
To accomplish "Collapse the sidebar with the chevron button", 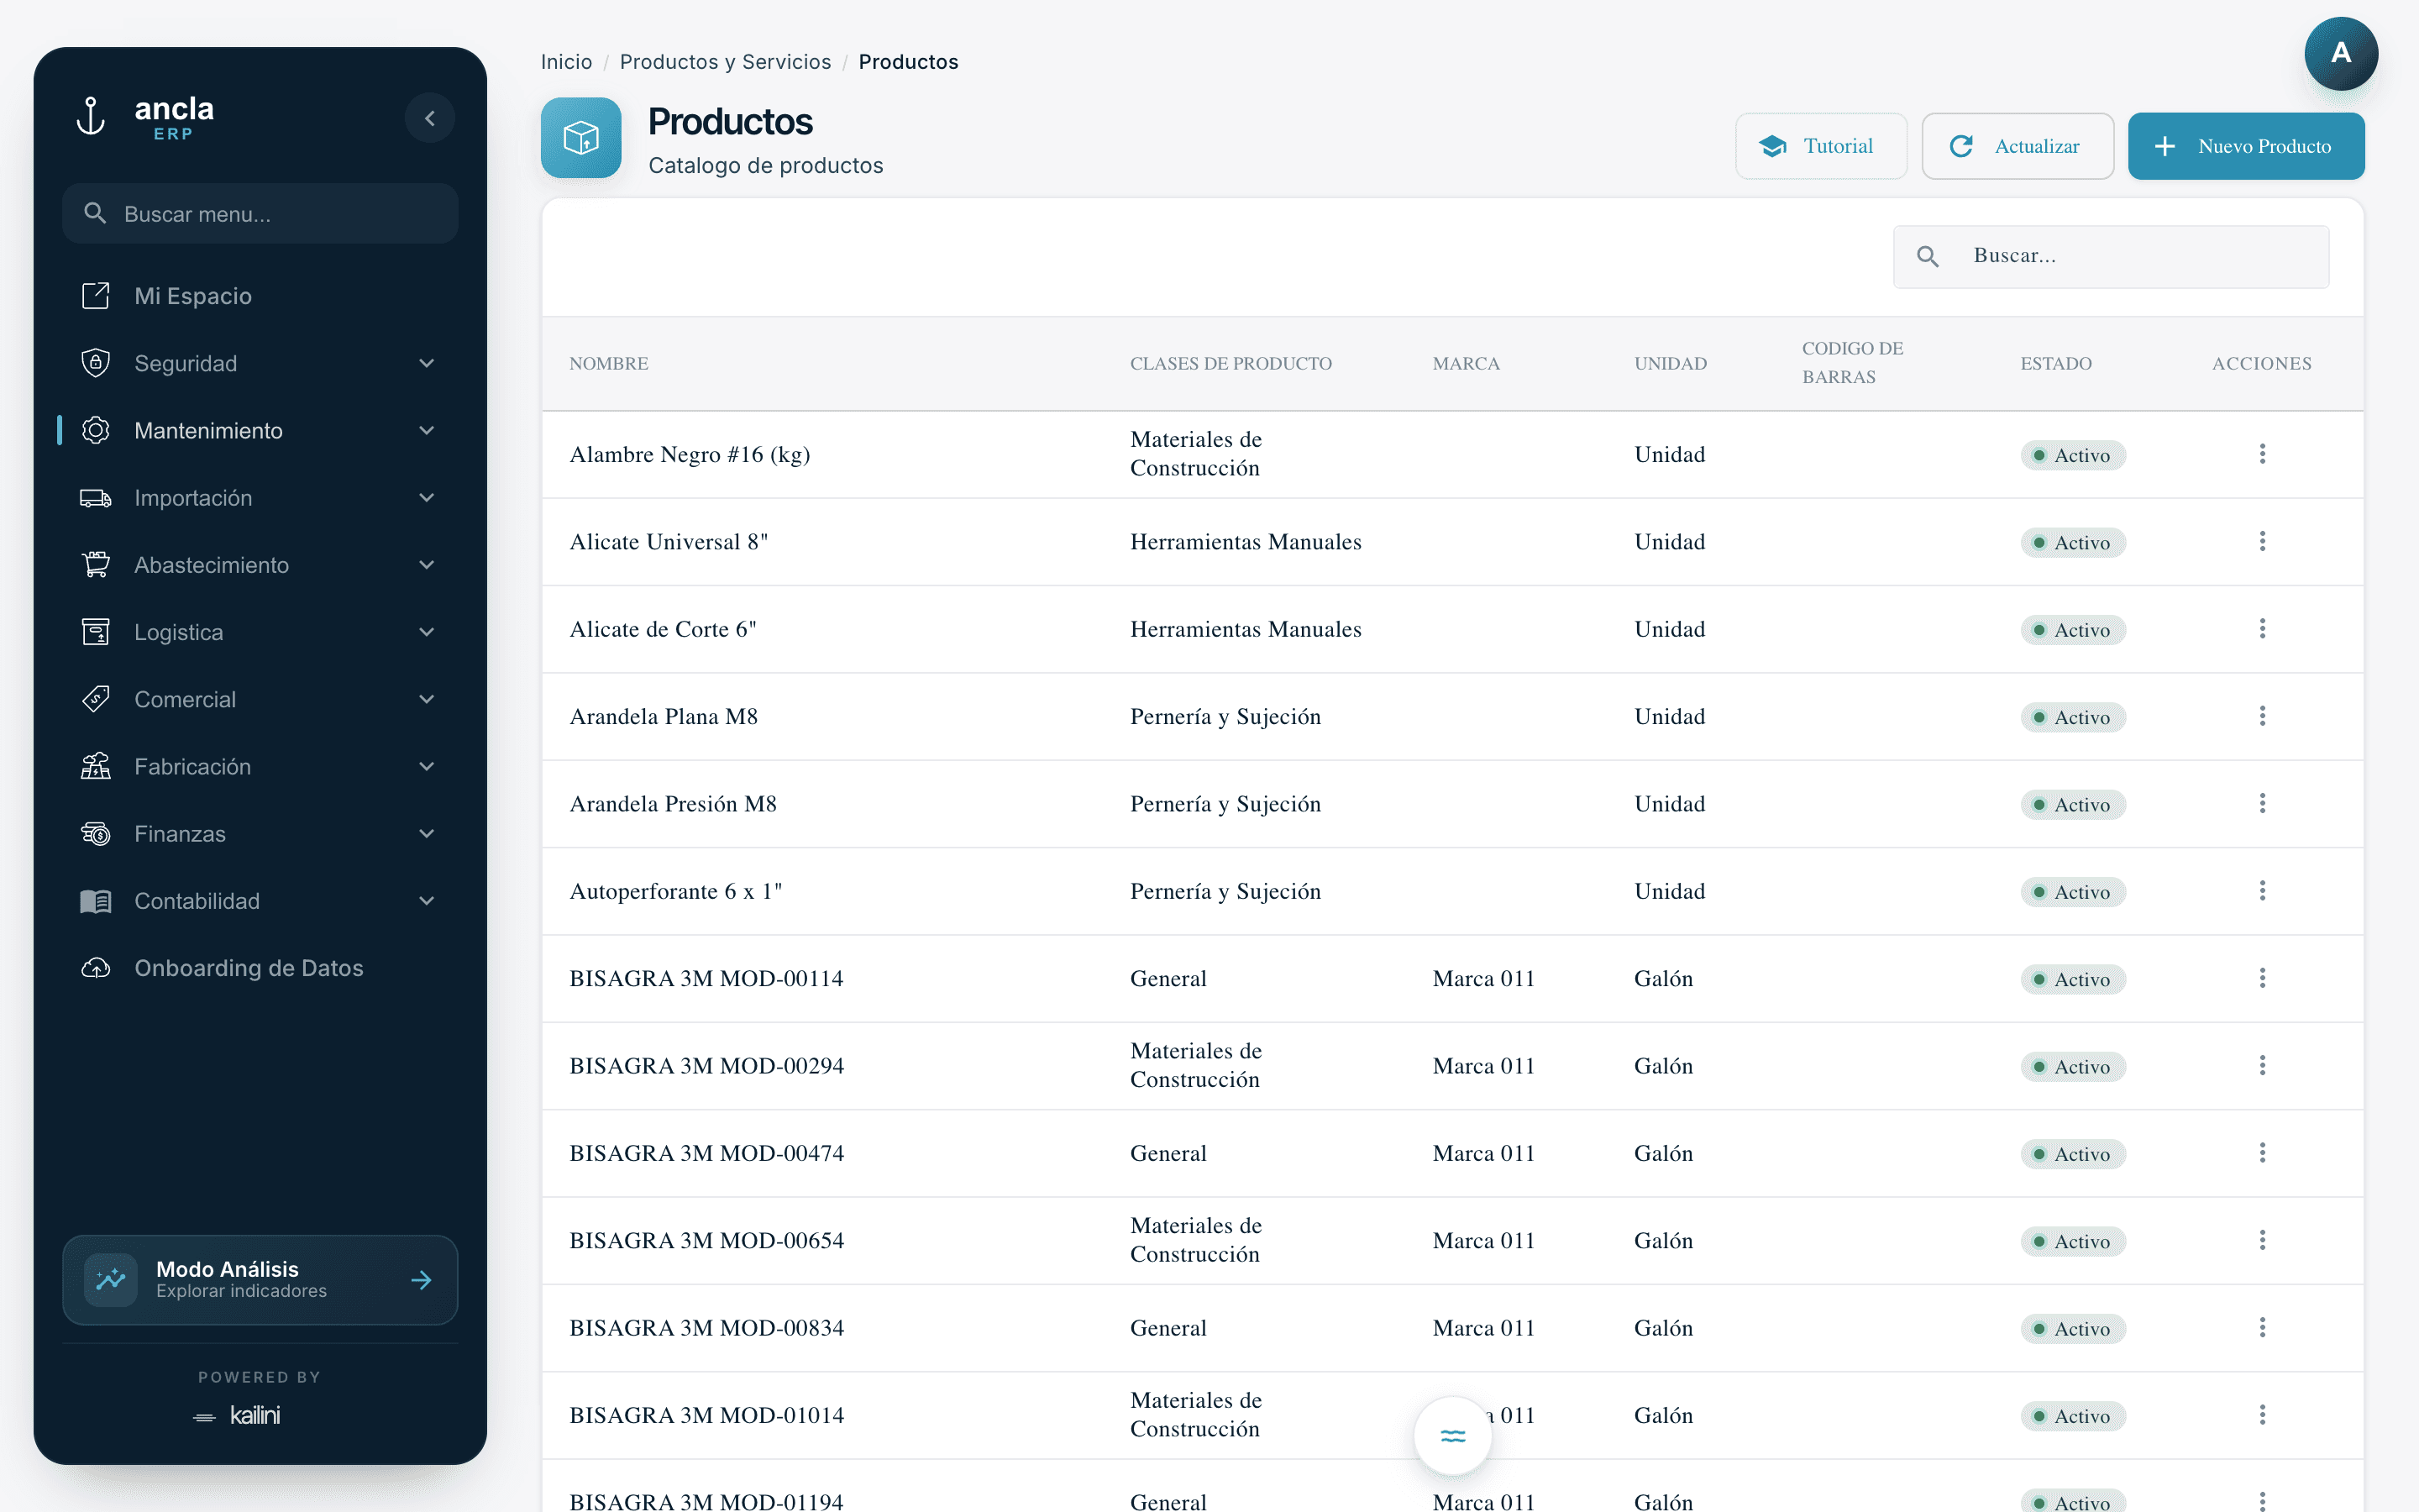I will click(x=430, y=118).
